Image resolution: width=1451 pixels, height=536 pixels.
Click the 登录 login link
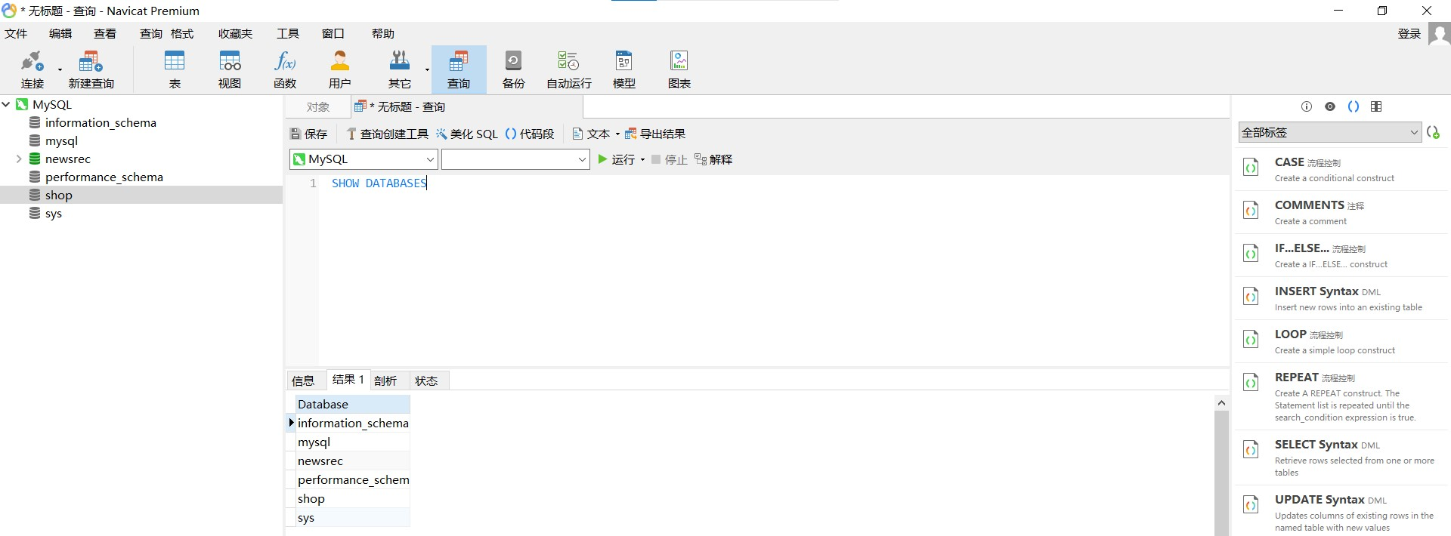(1409, 33)
